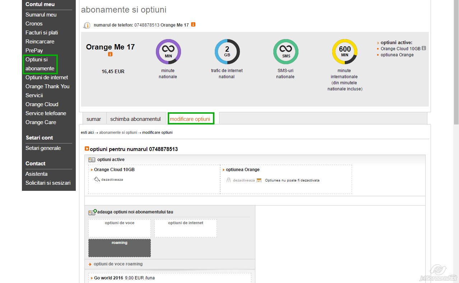Select 'Optiuni si abonamente' in the sidebar
The width and height of the screenshot is (459, 283).
(40, 64)
